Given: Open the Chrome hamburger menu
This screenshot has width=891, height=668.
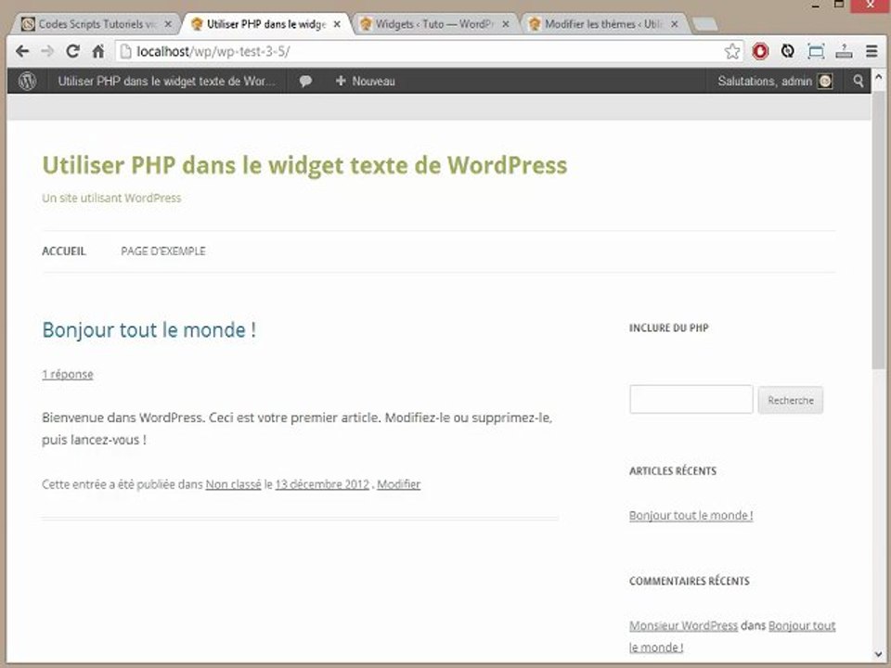Looking at the screenshot, I should (872, 52).
